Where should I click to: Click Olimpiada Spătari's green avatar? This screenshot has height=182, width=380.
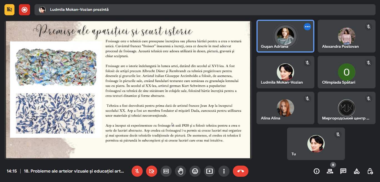[x=346, y=72]
